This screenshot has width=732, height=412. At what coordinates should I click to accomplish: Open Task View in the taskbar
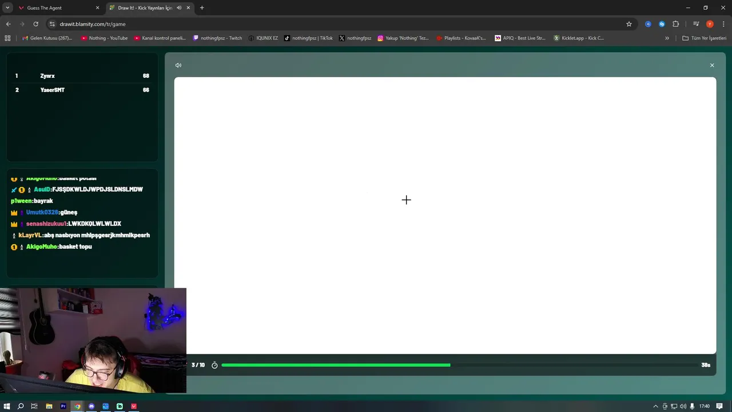click(x=34, y=406)
